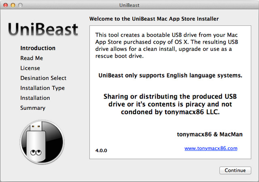Click the UniBeast window title bar
Screen dimensions: 259x182
[x=129, y=5]
